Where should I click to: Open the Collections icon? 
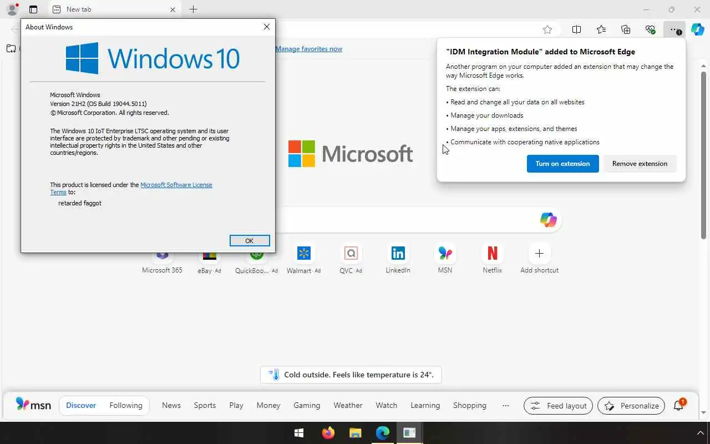tap(626, 30)
